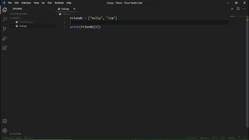
Task: Select Lists.py in the file tree
Action: coord(23,26)
